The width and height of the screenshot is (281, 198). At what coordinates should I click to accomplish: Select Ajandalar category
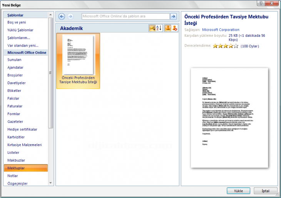(15, 68)
